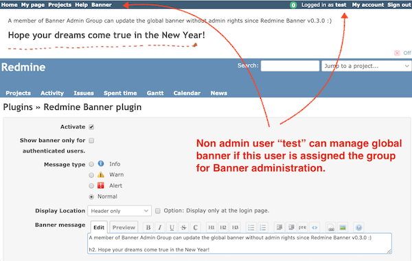The image size is (412, 261).
Task: Open the Help link
Action: tap(81, 5)
